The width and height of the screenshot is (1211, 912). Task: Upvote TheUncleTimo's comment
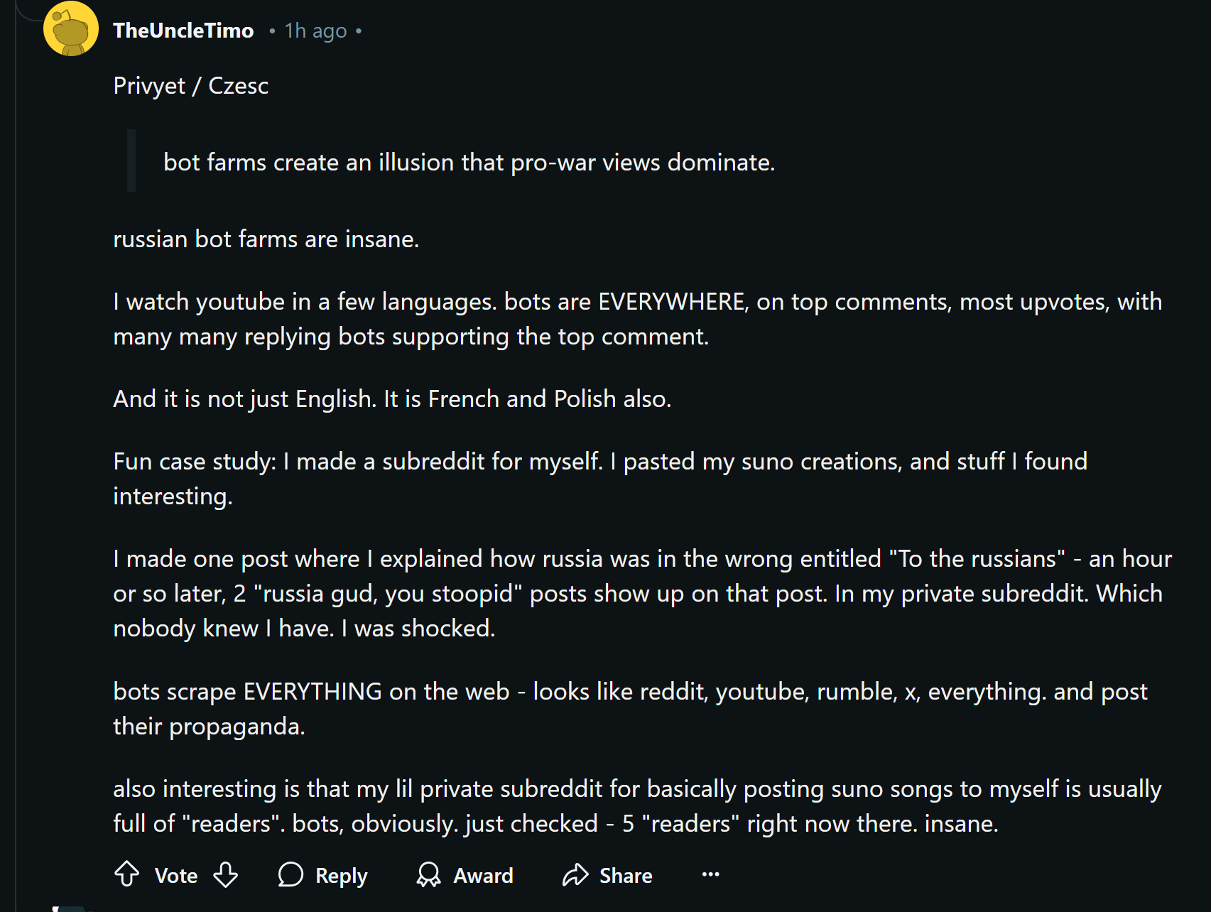click(x=127, y=874)
